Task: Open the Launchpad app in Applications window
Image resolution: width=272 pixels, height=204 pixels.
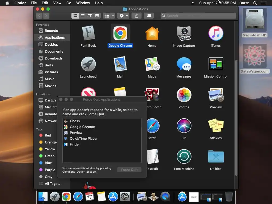Action: (88, 64)
